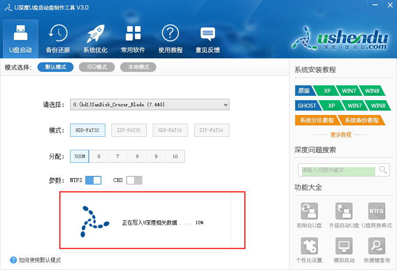Viewport: 397px width, 270px height.
Task: Choose ZIP-FAT32 mode
Action: pyautogui.click(x=129, y=130)
